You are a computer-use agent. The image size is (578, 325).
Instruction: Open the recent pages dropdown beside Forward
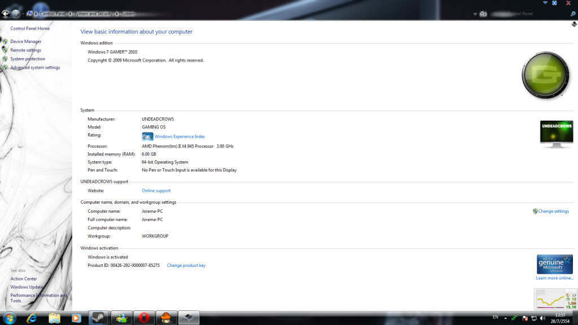23,14
